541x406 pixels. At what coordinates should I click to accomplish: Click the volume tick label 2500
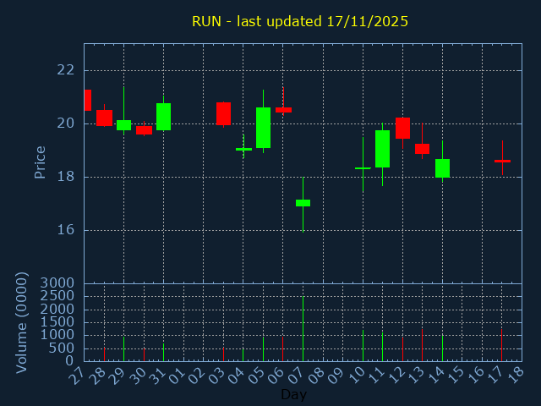click(57, 296)
